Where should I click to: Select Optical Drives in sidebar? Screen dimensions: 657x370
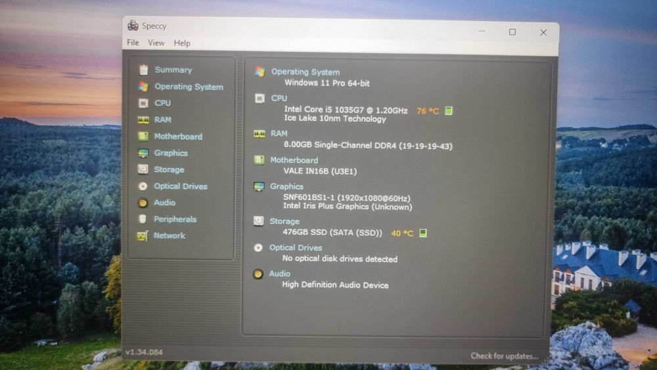point(181,186)
